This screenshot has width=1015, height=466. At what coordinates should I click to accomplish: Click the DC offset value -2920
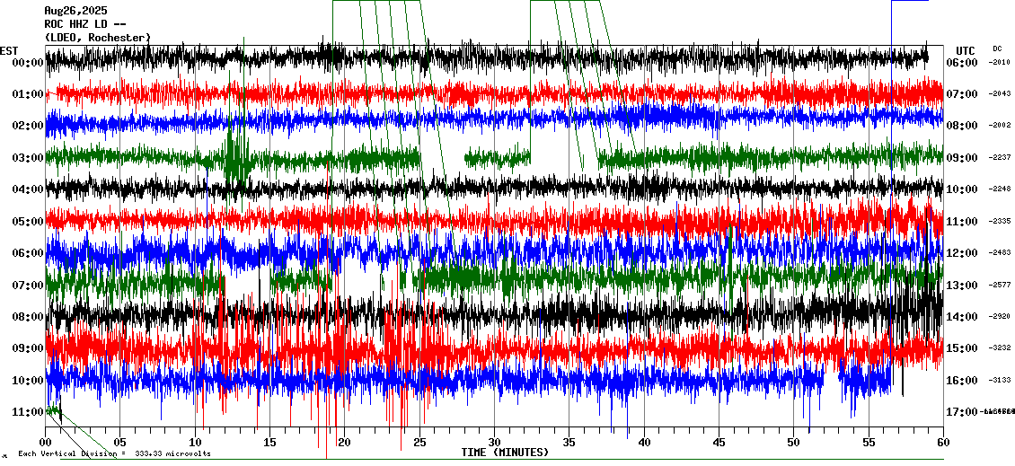pyautogui.click(x=999, y=317)
